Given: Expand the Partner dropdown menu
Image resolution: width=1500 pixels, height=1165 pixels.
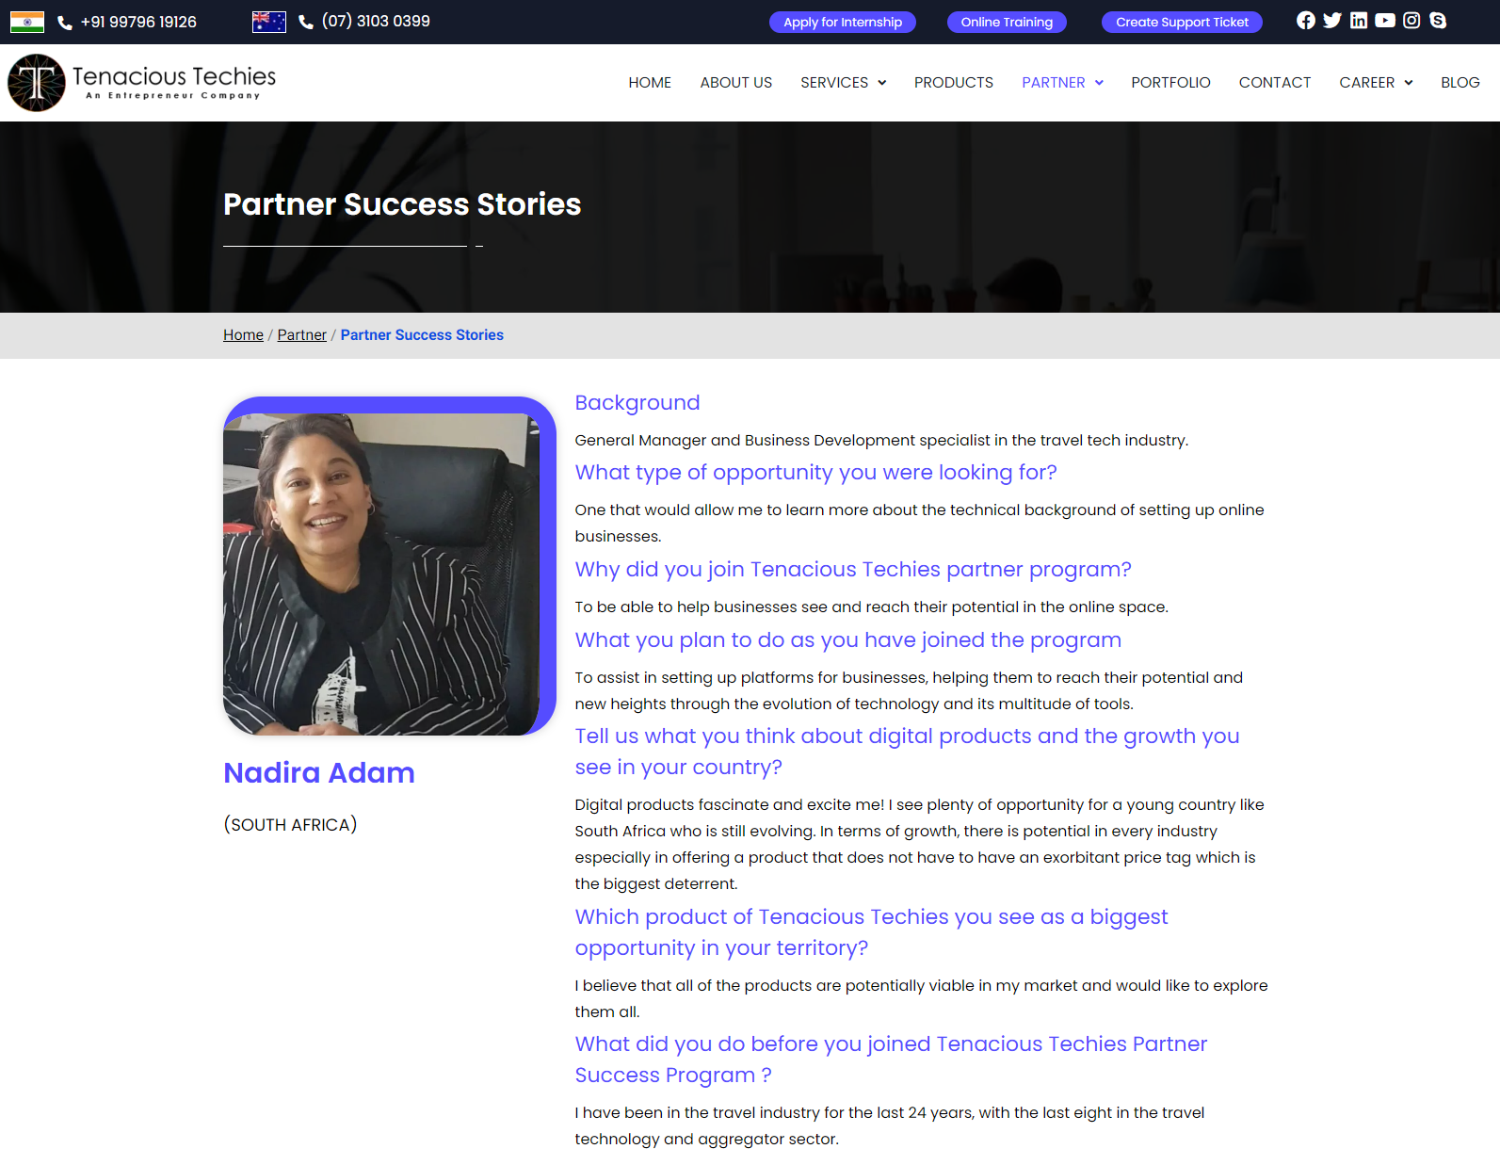Looking at the screenshot, I should 1062,83.
